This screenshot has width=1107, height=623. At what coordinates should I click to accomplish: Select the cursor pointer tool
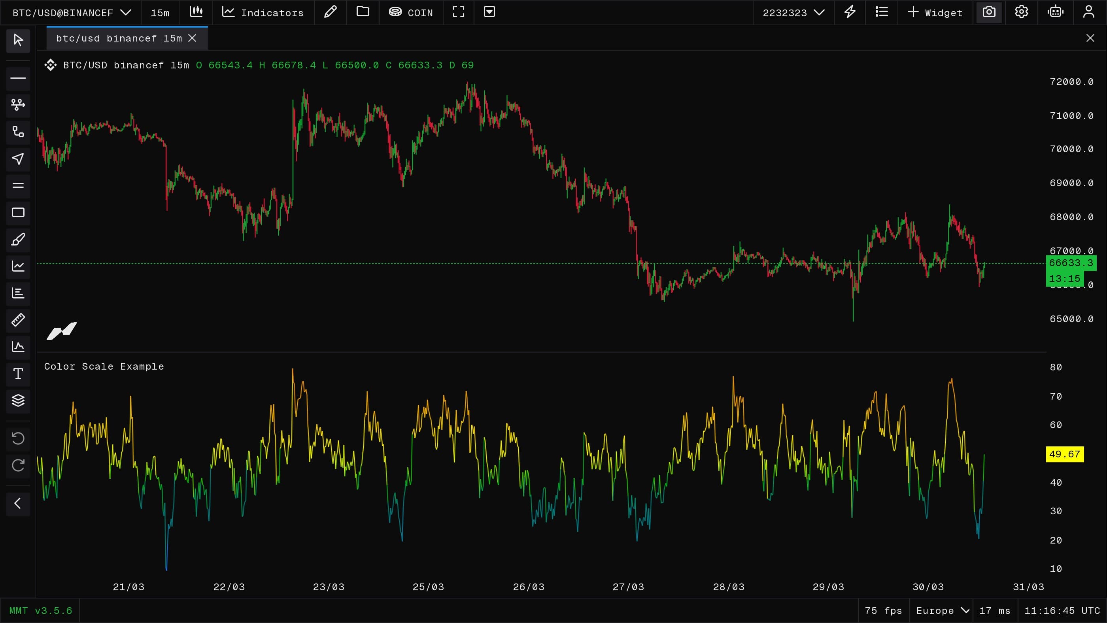tap(18, 40)
